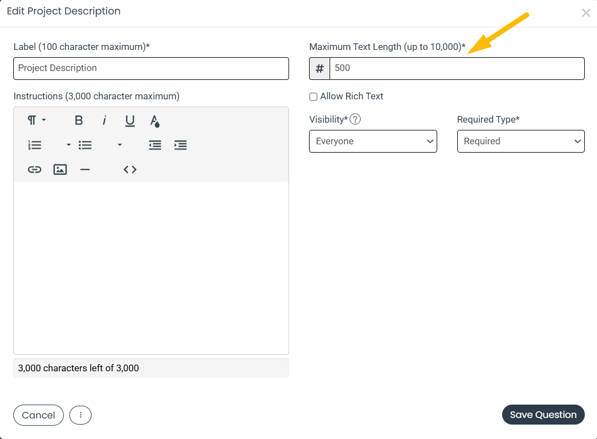Expand bullet list style options arrow
The height and width of the screenshot is (439, 597).
[x=119, y=145]
